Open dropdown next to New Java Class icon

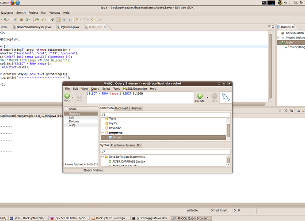[x=30, y=20]
